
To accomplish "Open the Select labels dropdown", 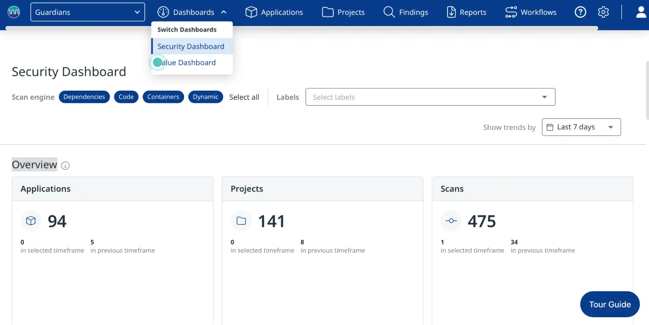I will (x=430, y=97).
